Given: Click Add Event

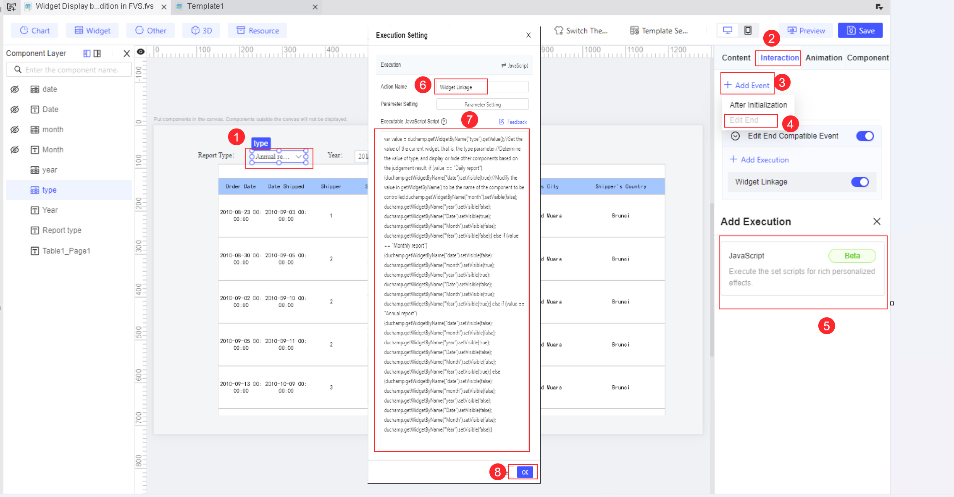Looking at the screenshot, I should click(747, 85).
